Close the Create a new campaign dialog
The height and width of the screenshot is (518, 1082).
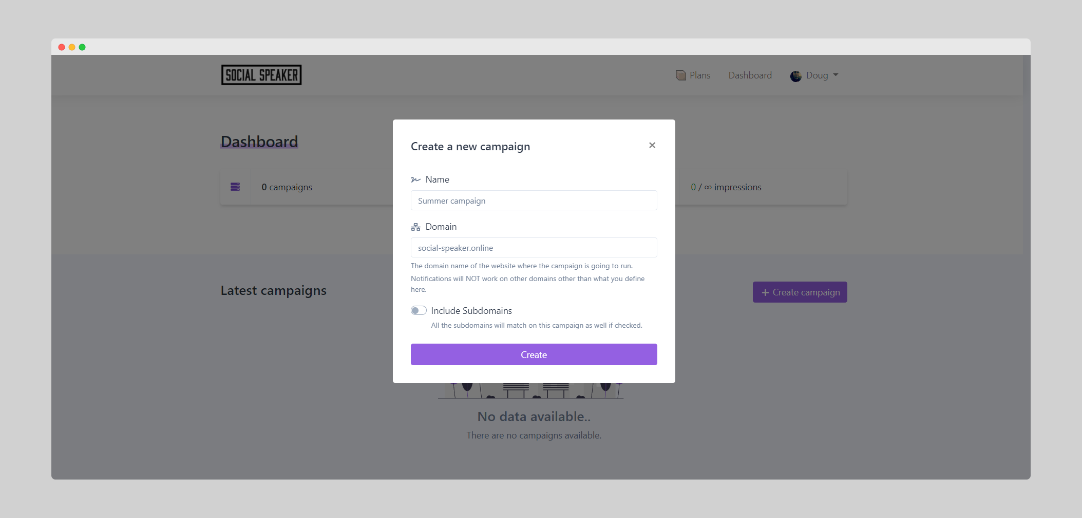(x=652, y=145)
